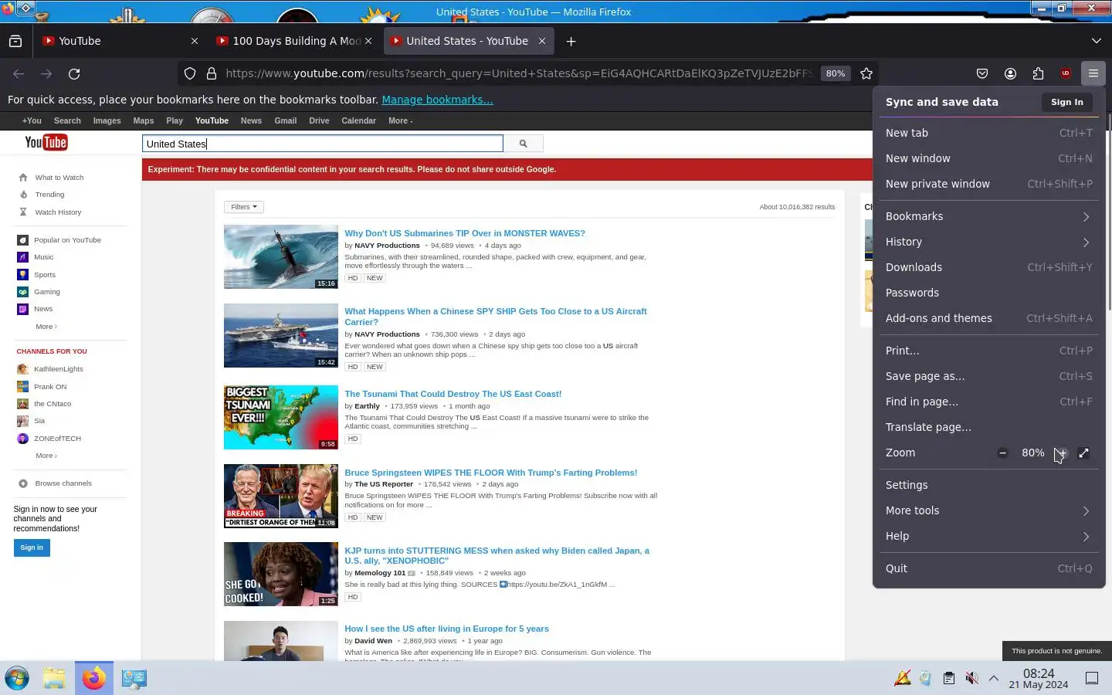Open the Firefox account icon
The width and height of the screenshot is (1112, 695).
(x=1010, y=73)
